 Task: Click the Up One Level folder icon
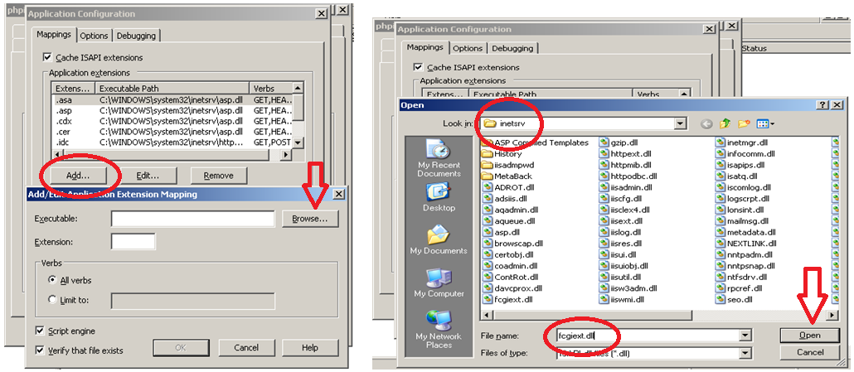[726, 123]
